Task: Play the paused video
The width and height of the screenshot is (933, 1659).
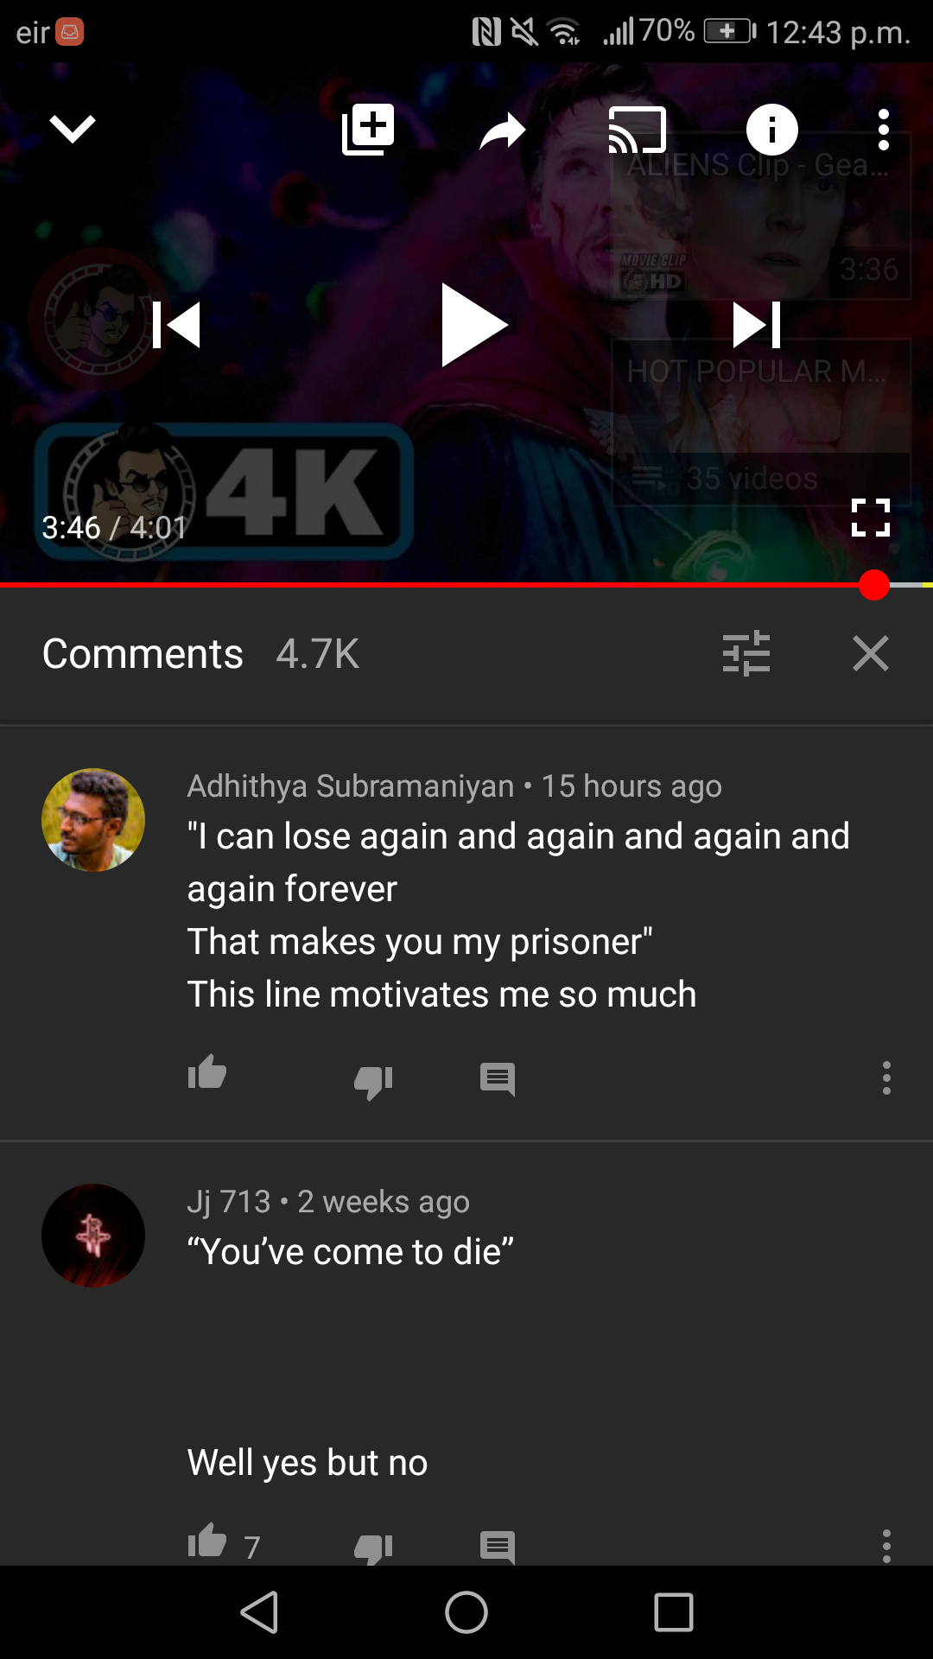Action: click(473, 325)
